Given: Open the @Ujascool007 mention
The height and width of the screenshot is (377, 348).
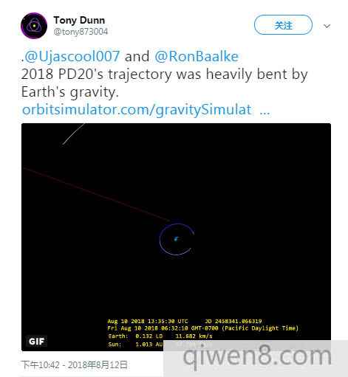Looking at the screenshot, I should (x=72, y=57).
